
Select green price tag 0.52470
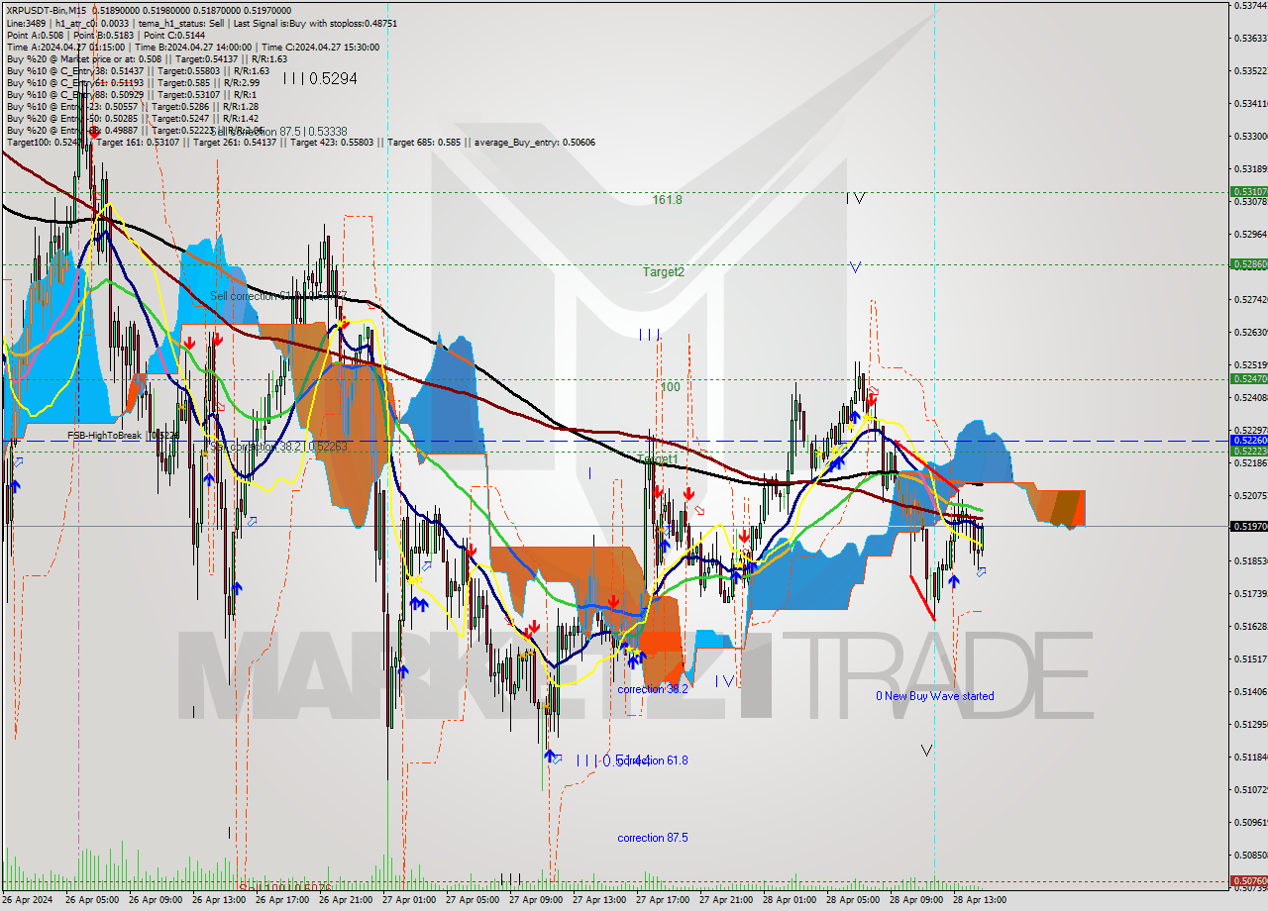click(x=1248, y=378)
